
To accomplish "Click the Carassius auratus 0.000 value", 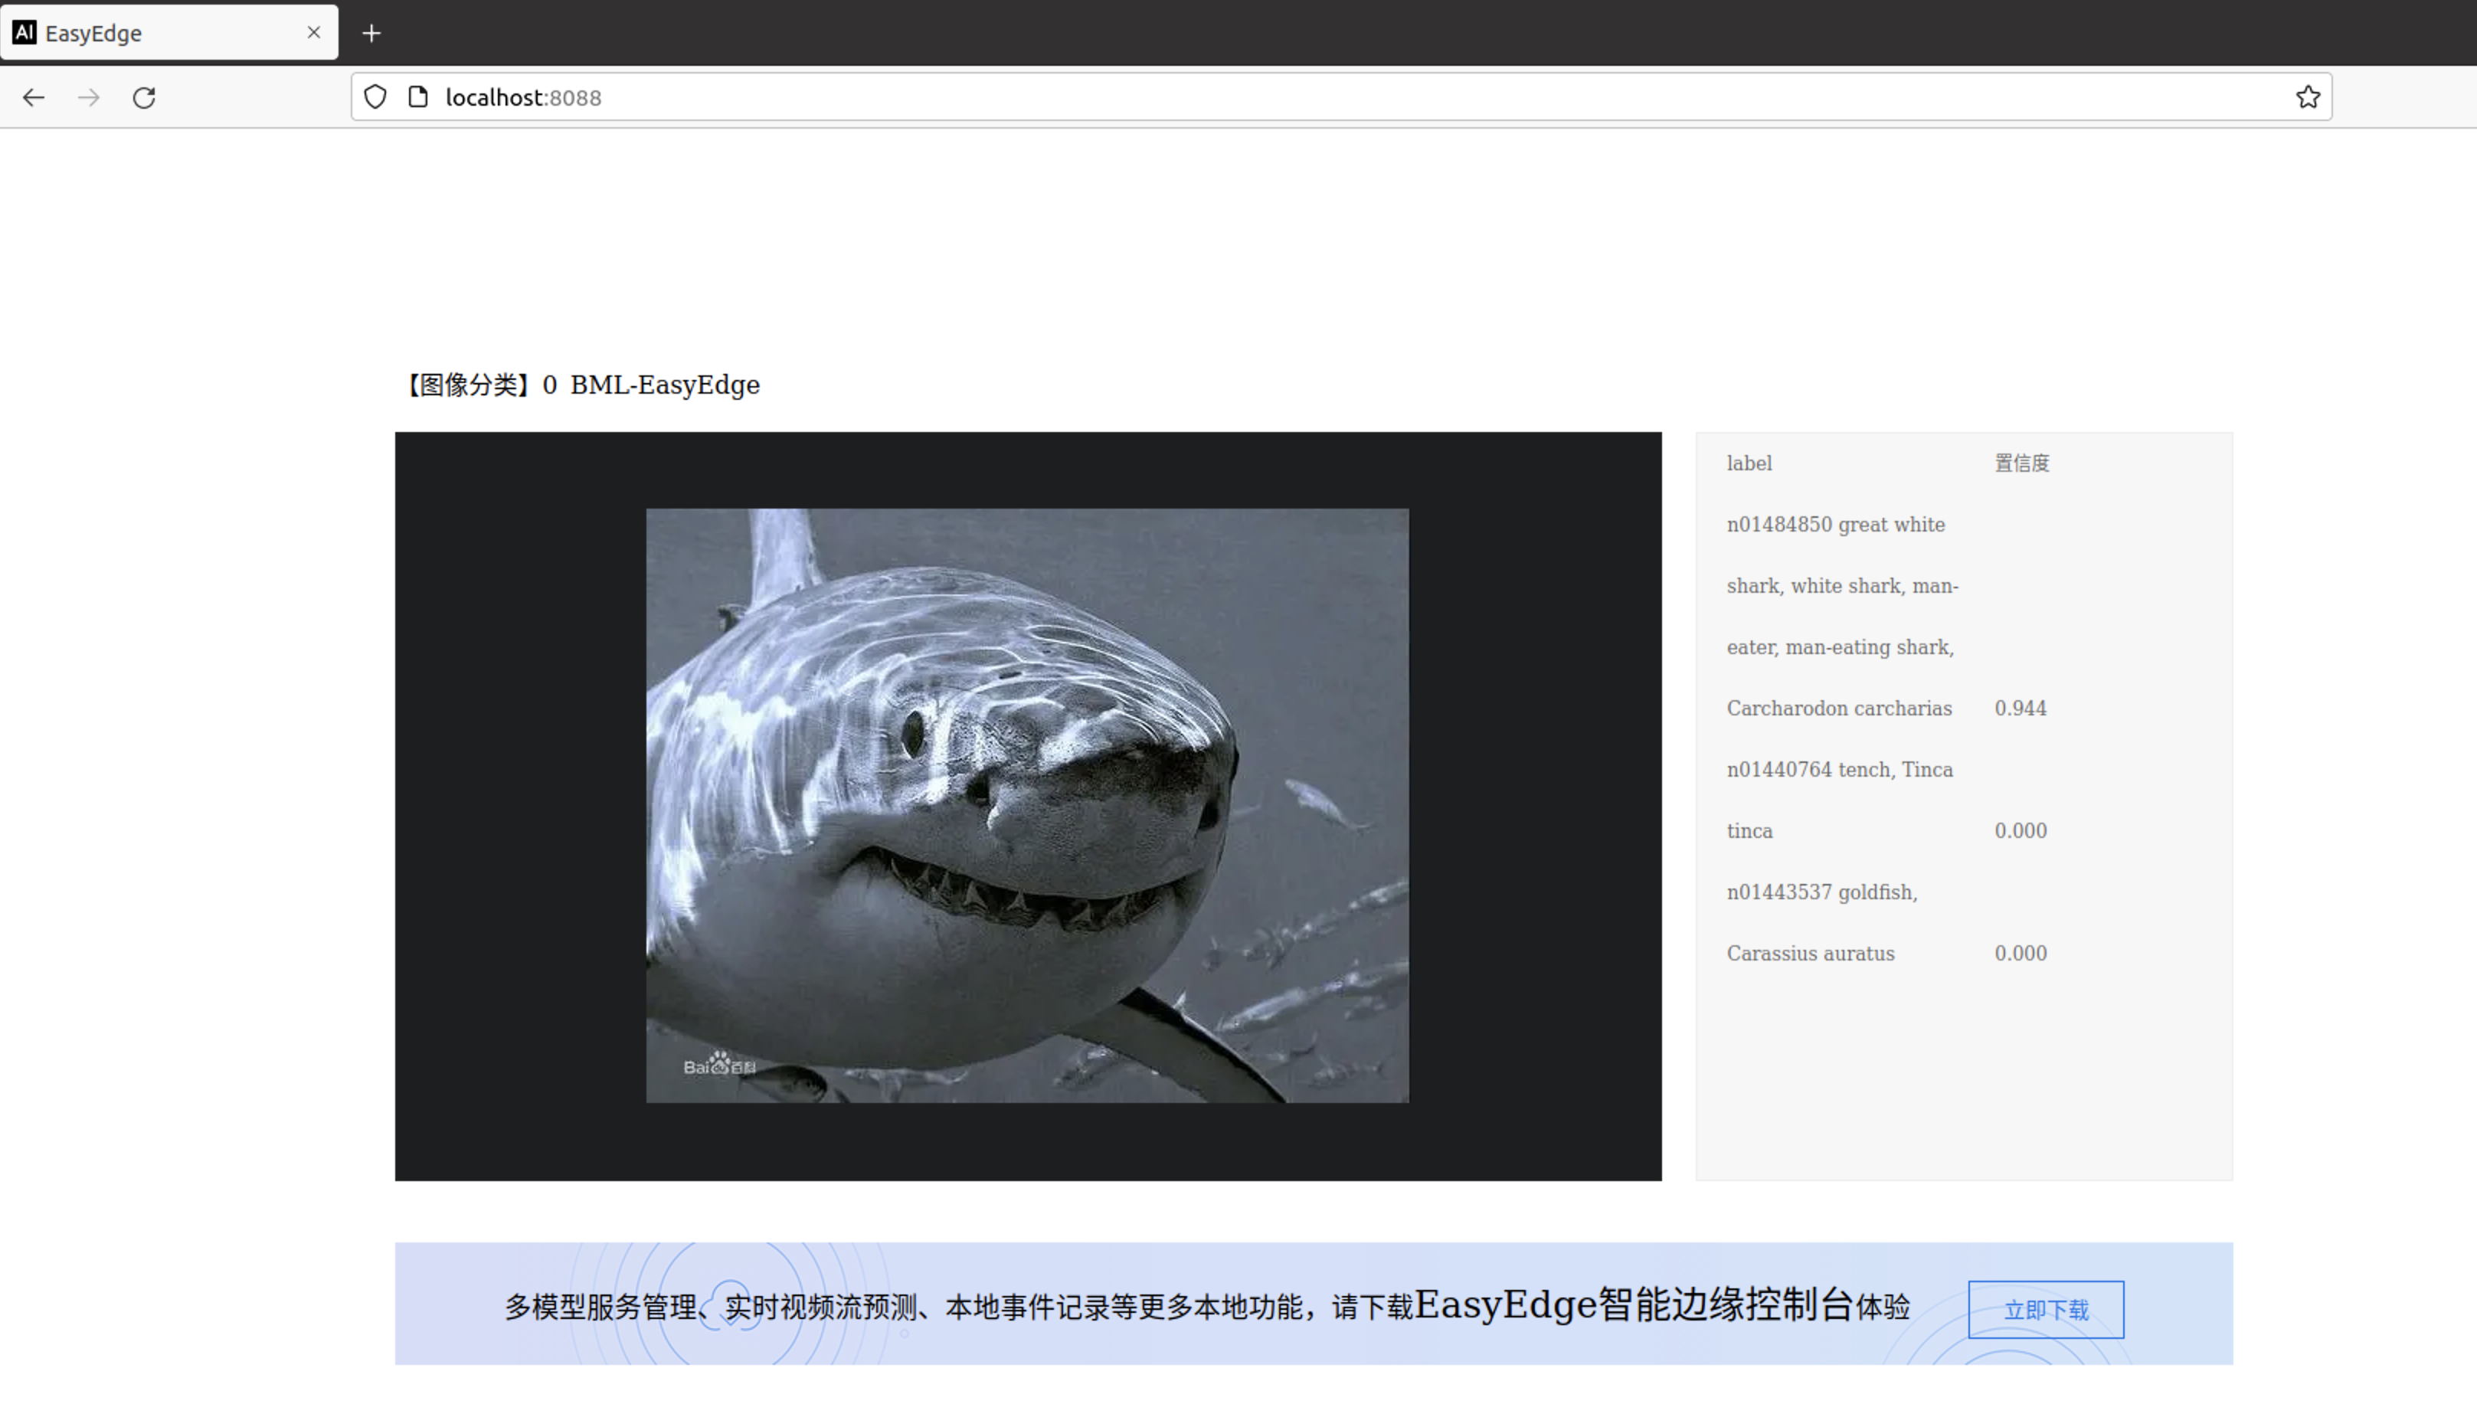I will click(2020, 953).
